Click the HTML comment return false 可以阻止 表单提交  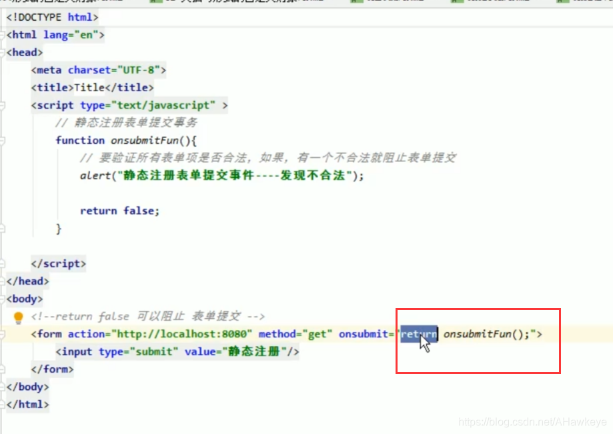click(148, 316)
